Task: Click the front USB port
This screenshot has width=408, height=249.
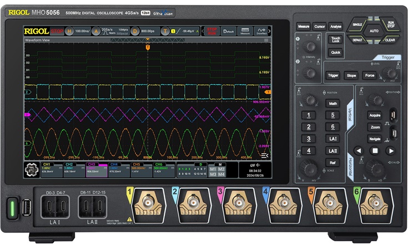Action: 27,207
